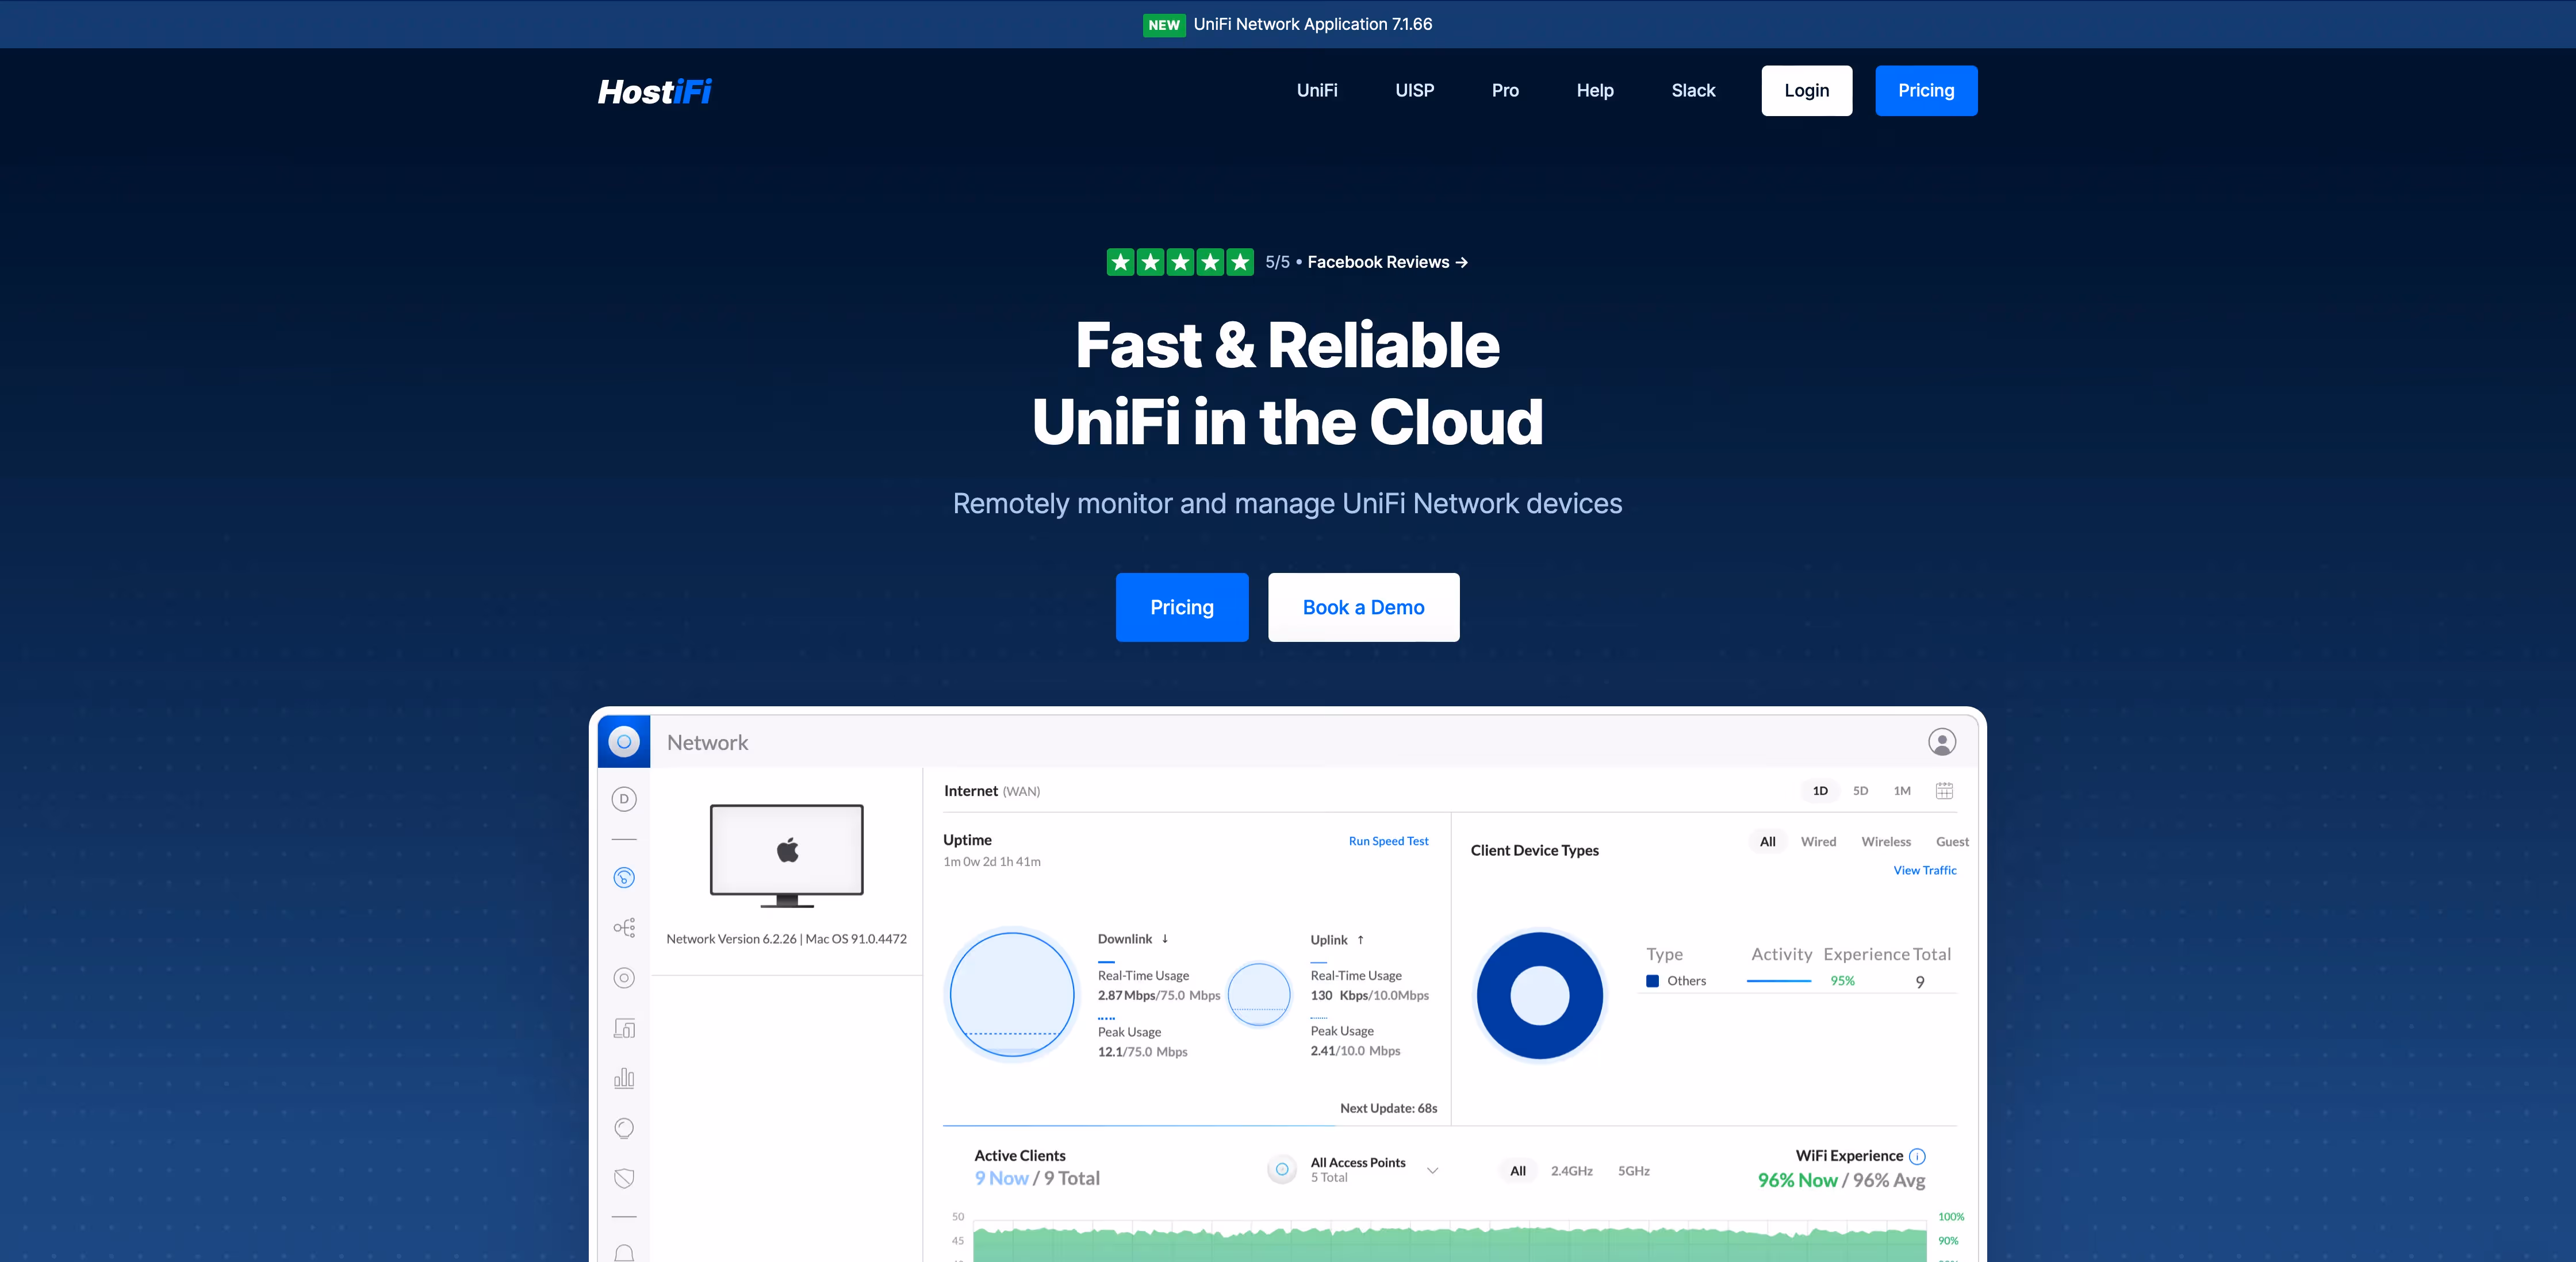Click the Uplink arrow icon
Viewport: 2576px width, 1262px height.
[x=1360, y=939]
